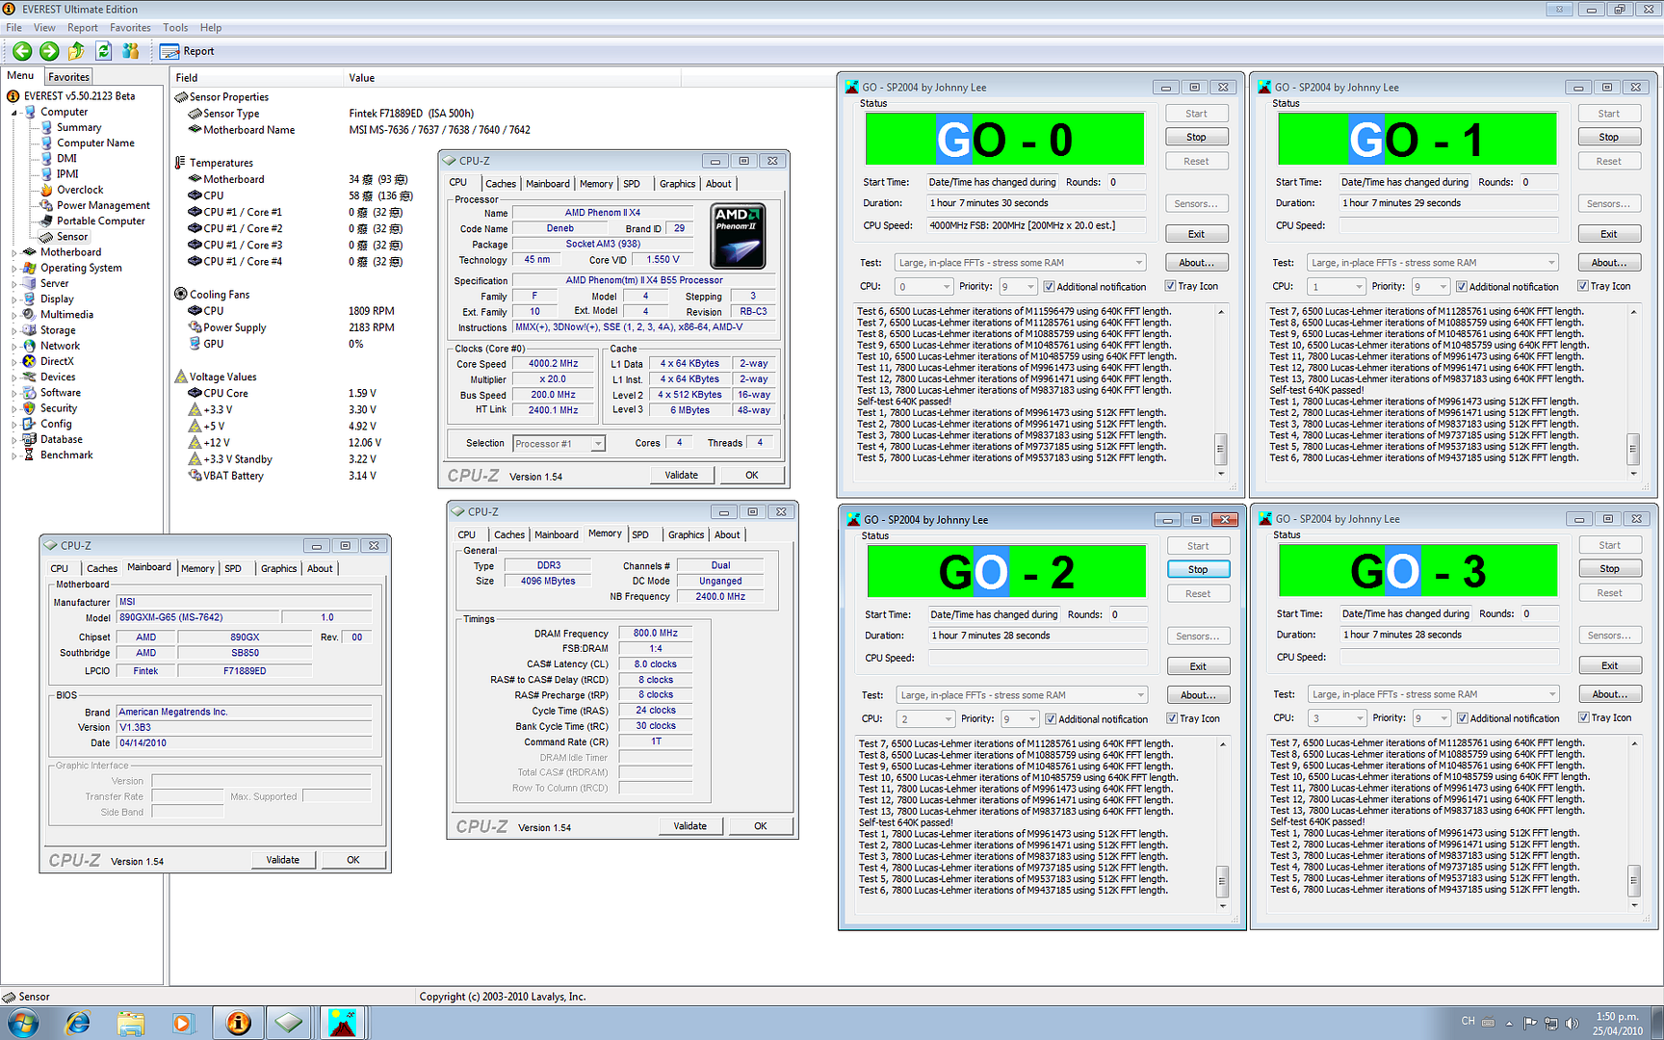Open the Windows Start menu
This screenshot has height=1040, width=1664.
22,1023
